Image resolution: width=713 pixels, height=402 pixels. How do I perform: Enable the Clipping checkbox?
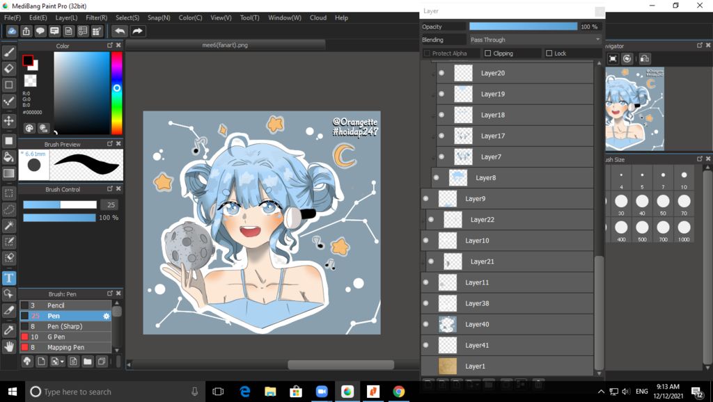[x=488, y=53]
